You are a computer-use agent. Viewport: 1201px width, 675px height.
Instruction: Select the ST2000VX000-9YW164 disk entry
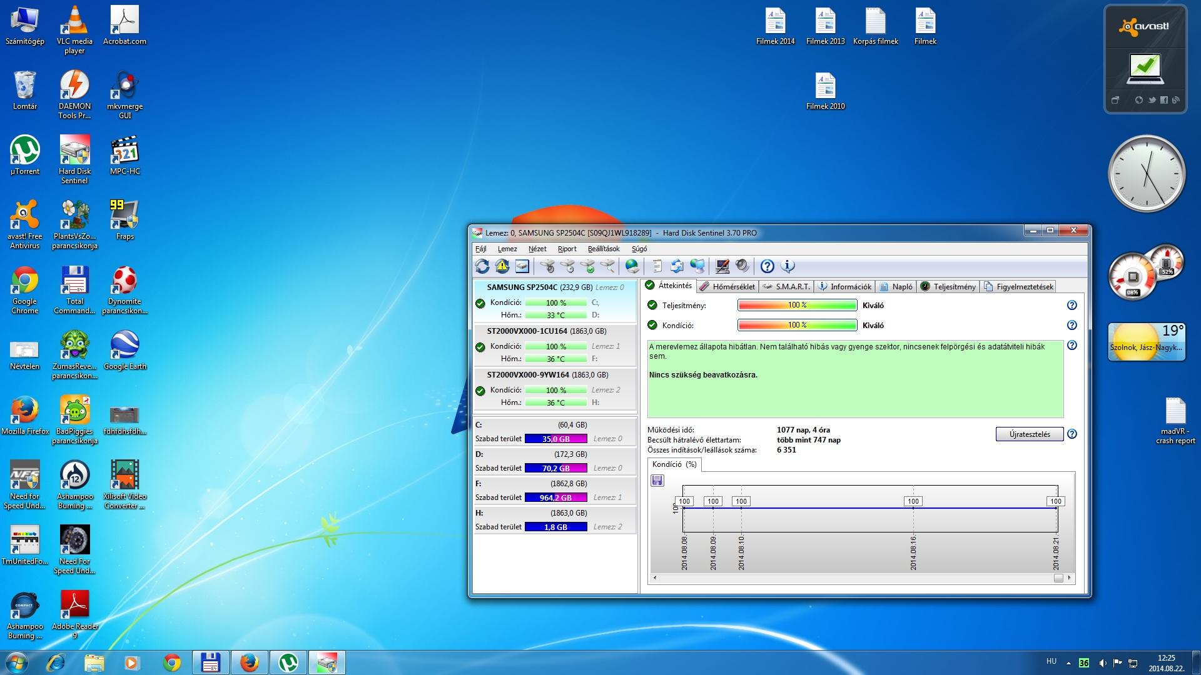(555, 389)
